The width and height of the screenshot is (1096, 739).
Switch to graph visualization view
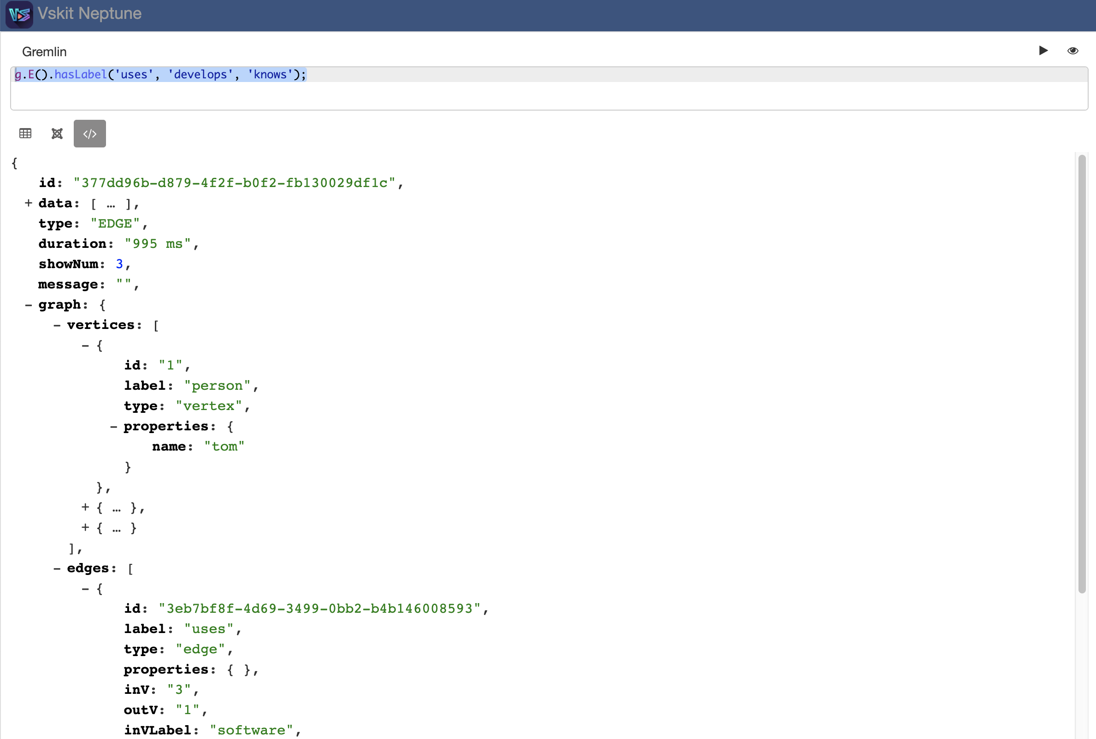tap(57, 133)
